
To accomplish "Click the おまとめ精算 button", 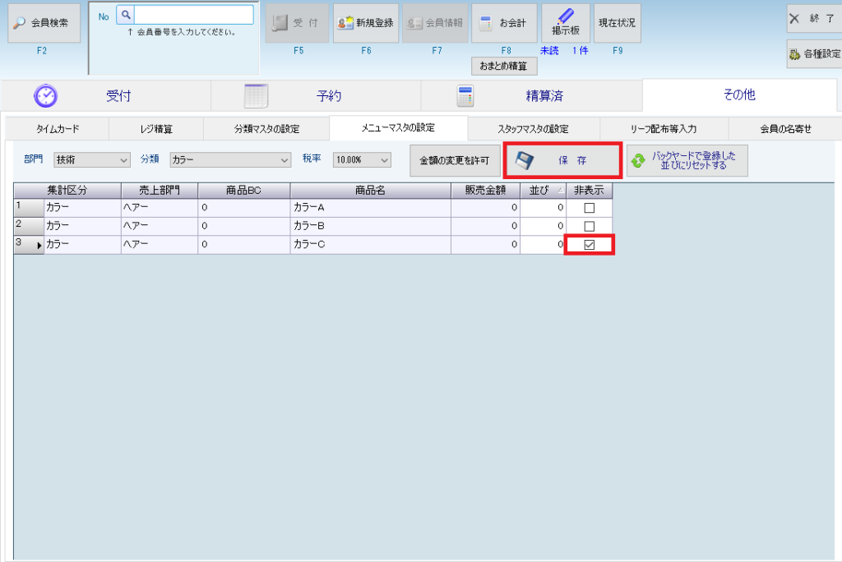I will pos(503,67).
